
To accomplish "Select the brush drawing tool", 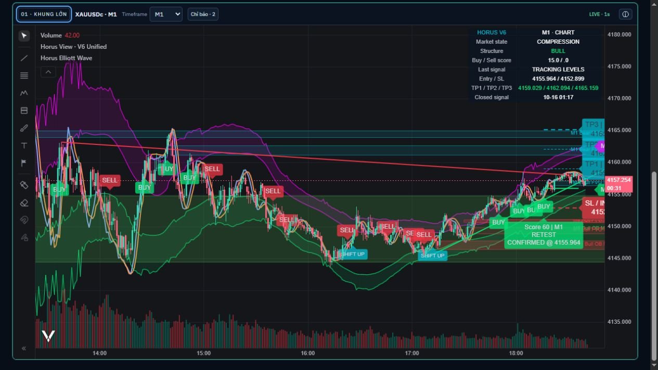I will pos(24,128).
